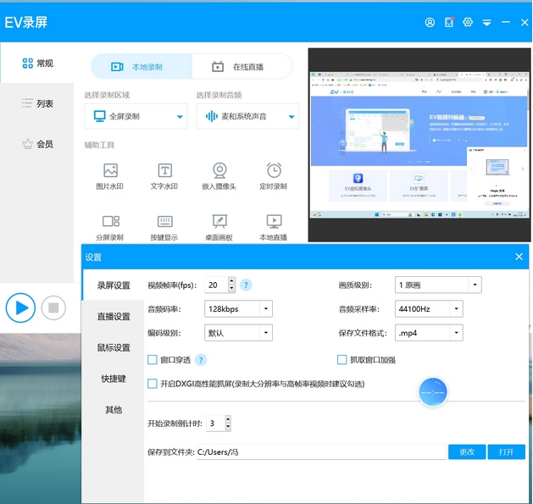Toggle the 窗口穿透 checkbox
Image resolution: width=533 pixels, height=504 pixels.
[153, 359]
